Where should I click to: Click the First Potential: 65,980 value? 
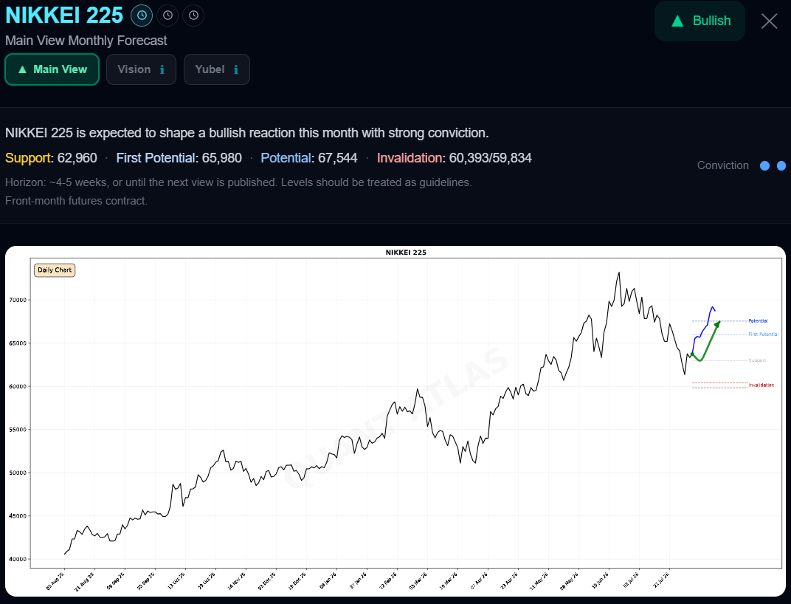pyautogui.click(x=179, y=158)
